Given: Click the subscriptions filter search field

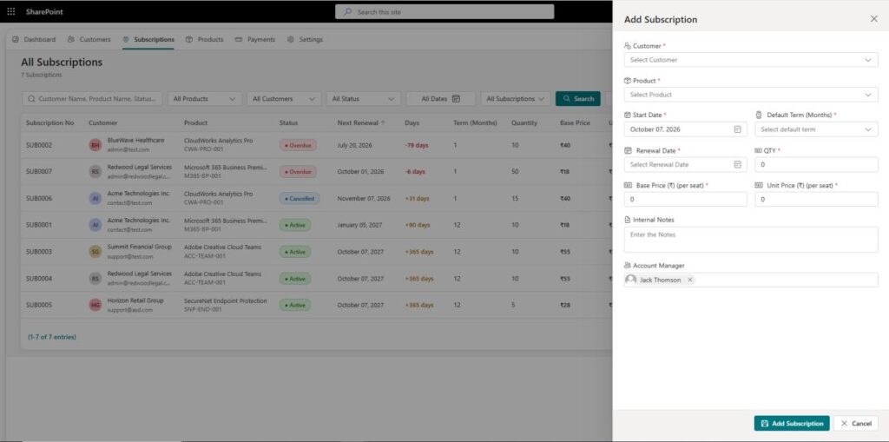Looking at the screenshot, I should (x=92, y=99).
